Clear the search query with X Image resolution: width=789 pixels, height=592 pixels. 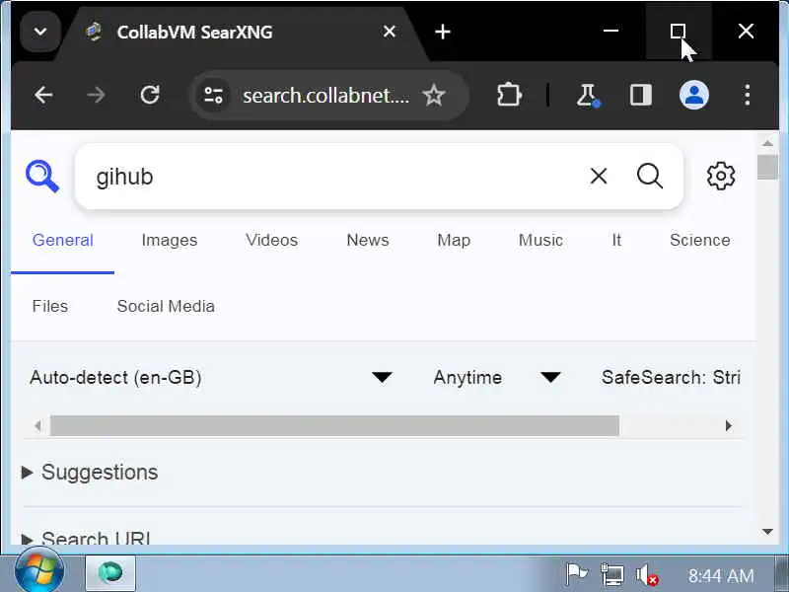pos(599,177)
